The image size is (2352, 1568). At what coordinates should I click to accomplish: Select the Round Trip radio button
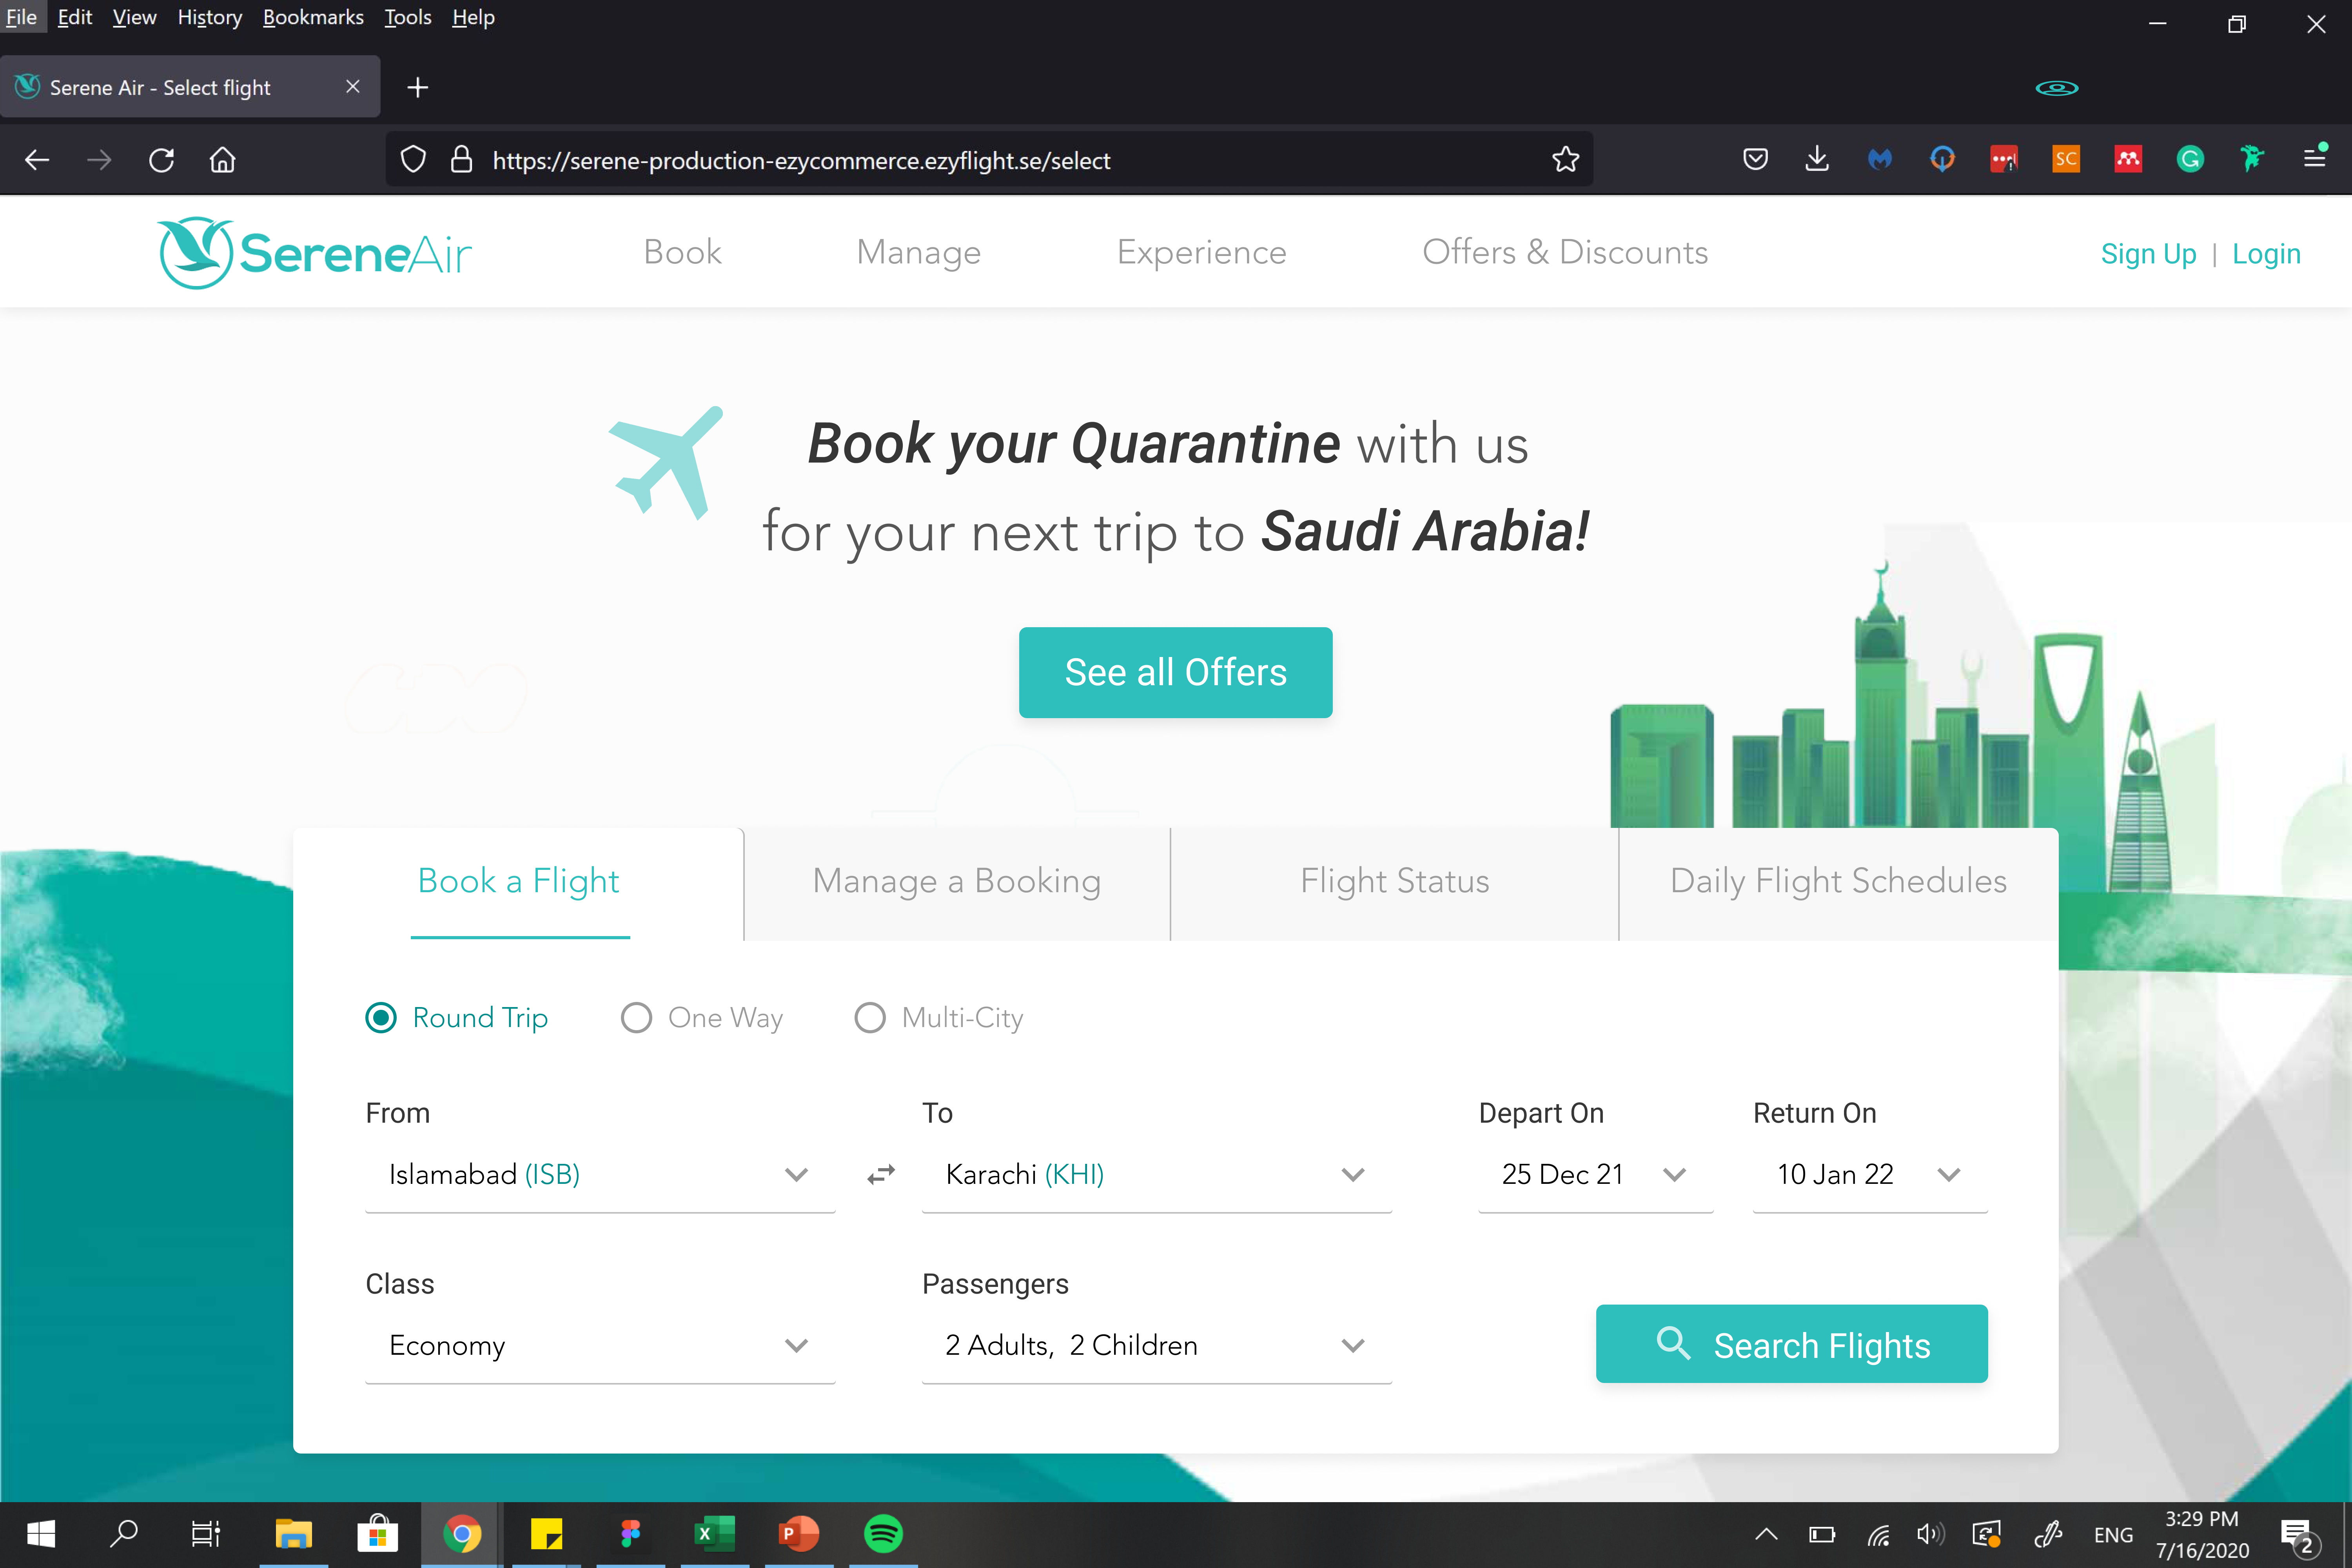click(x=381, y=1017)
